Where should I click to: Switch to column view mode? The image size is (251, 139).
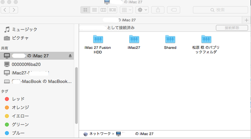pyautogui.click(x=103, y=10)
